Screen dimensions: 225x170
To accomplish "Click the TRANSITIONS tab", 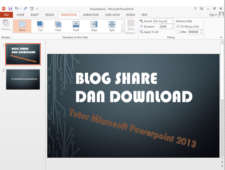I will 69,15.
